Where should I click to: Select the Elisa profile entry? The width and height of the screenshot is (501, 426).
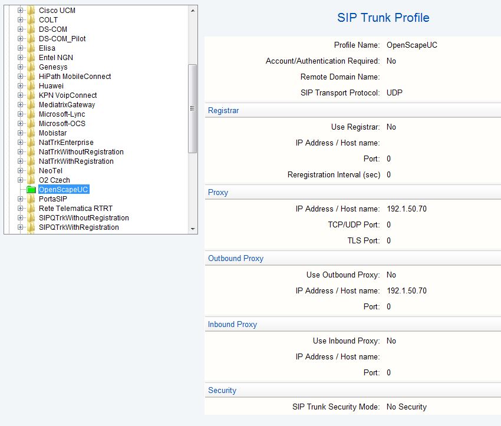point(47,48)
